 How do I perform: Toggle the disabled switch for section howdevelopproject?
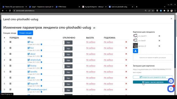tap(67, 90)
